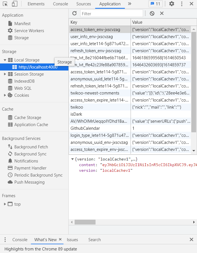
Task: Select the twikoo-newest-comments row
Action: 95,93
